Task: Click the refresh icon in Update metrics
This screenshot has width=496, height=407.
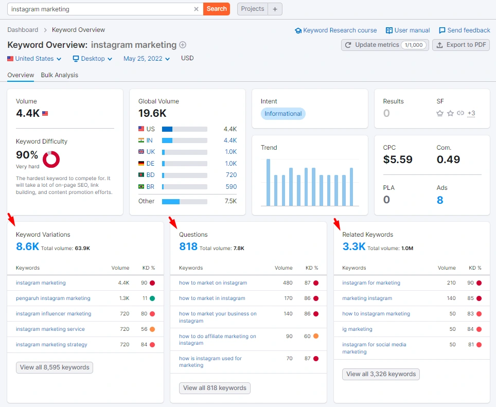Action: (x=348, y=45)
